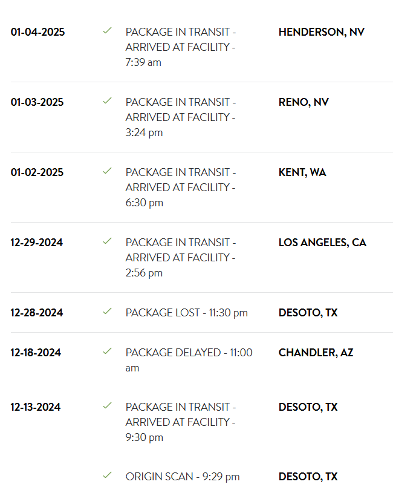393x493 pixels.
Task: Click the HENDERSON, NV location text
Action: click(x=322, y=32)
